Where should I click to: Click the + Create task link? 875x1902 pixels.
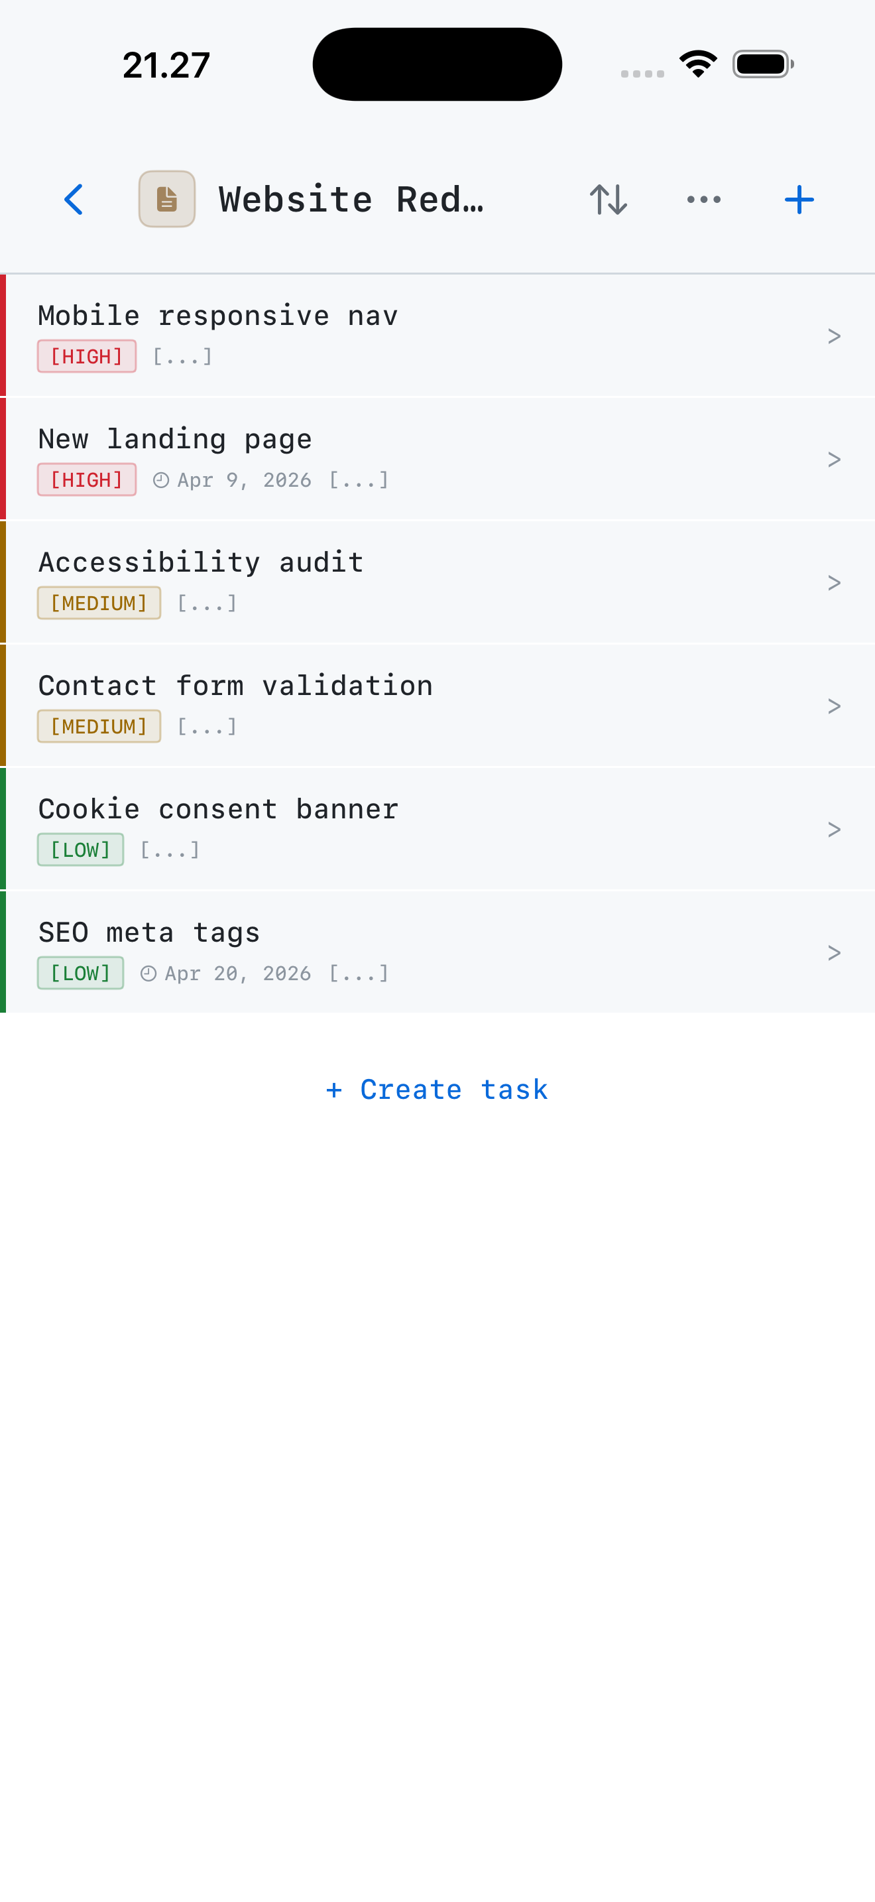click(x=437, y=1090)
